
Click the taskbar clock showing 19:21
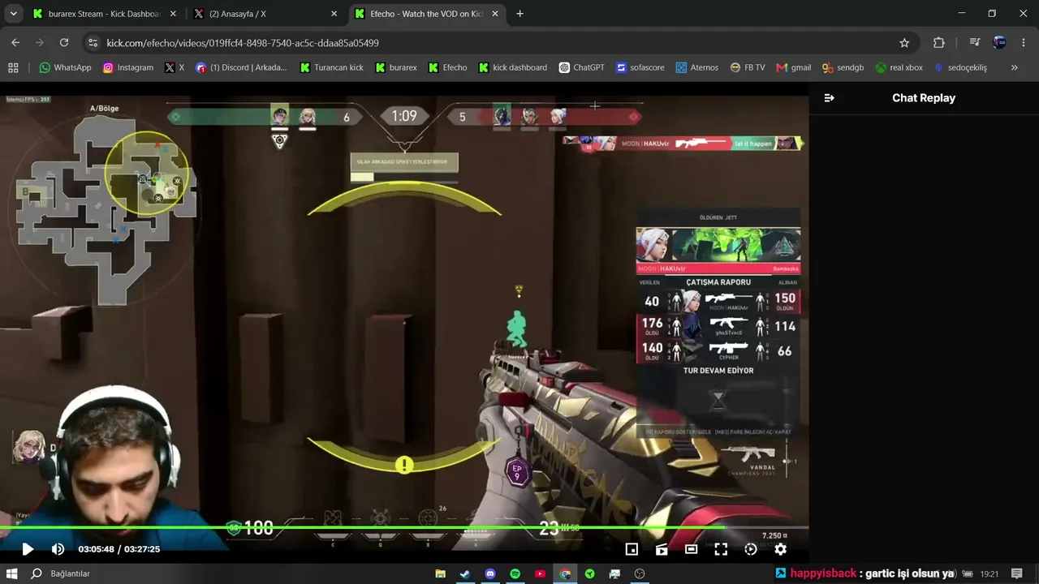click(x=989, y=573)
